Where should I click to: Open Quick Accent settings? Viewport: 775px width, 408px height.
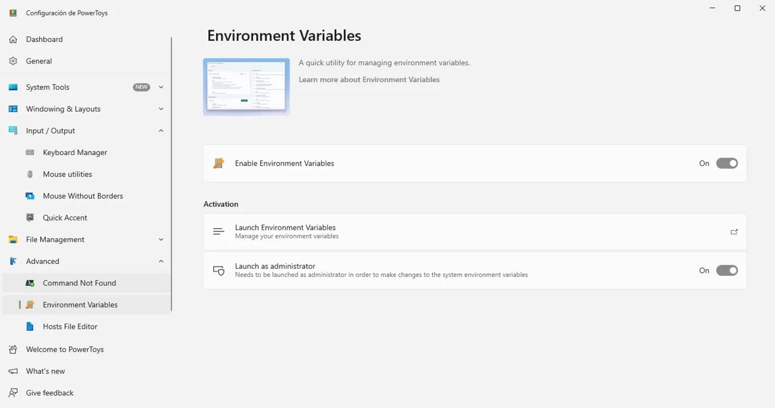[x=86, y=218]
